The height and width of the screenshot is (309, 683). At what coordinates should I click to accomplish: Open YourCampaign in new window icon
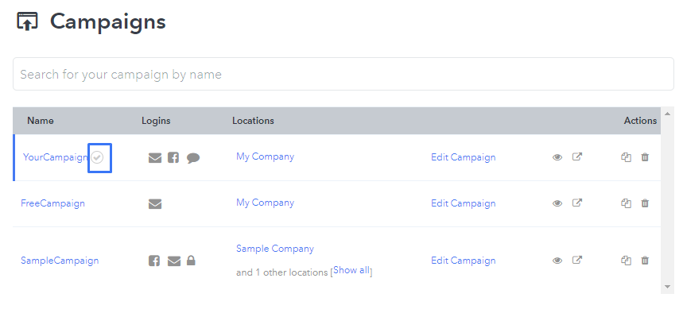(x=577, y=156)
